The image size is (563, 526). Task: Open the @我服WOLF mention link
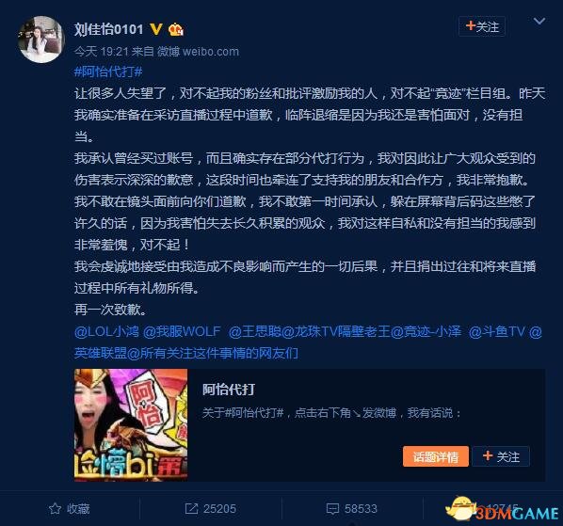(x=182, y=331)
